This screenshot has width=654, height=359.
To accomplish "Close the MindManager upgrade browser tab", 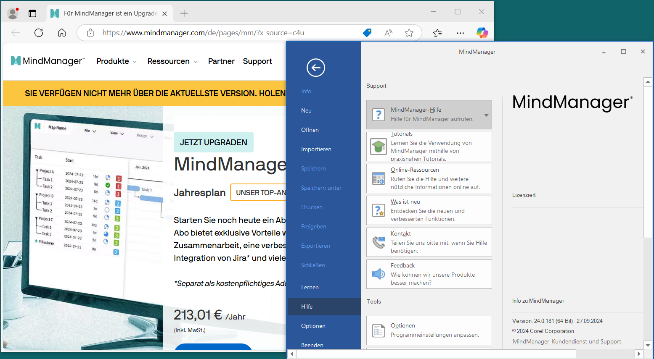I will 164,13.
